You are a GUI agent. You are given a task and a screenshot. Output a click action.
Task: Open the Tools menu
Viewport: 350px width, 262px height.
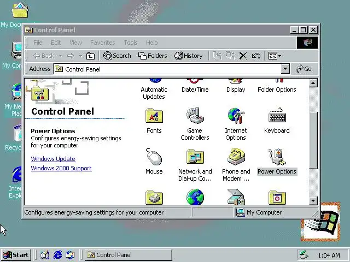(131, 43)
